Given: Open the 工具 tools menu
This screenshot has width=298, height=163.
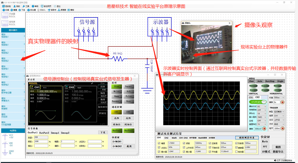Looking at the screenshot, I should [x=26, y=6].
